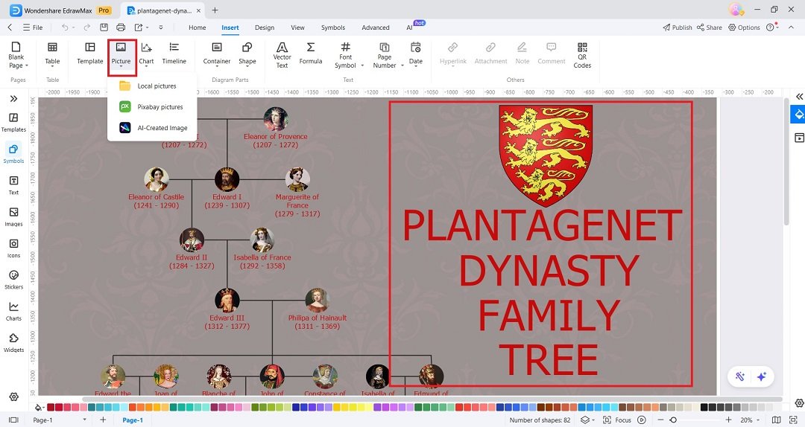Expand the Font Symbol dropdown arrow
805x427 pixels.
click(x=362, y=65)
